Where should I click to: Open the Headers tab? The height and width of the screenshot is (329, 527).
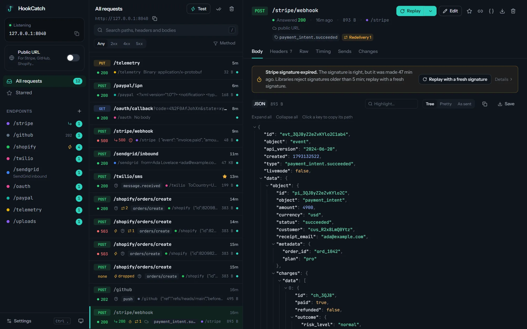point(281,51)
